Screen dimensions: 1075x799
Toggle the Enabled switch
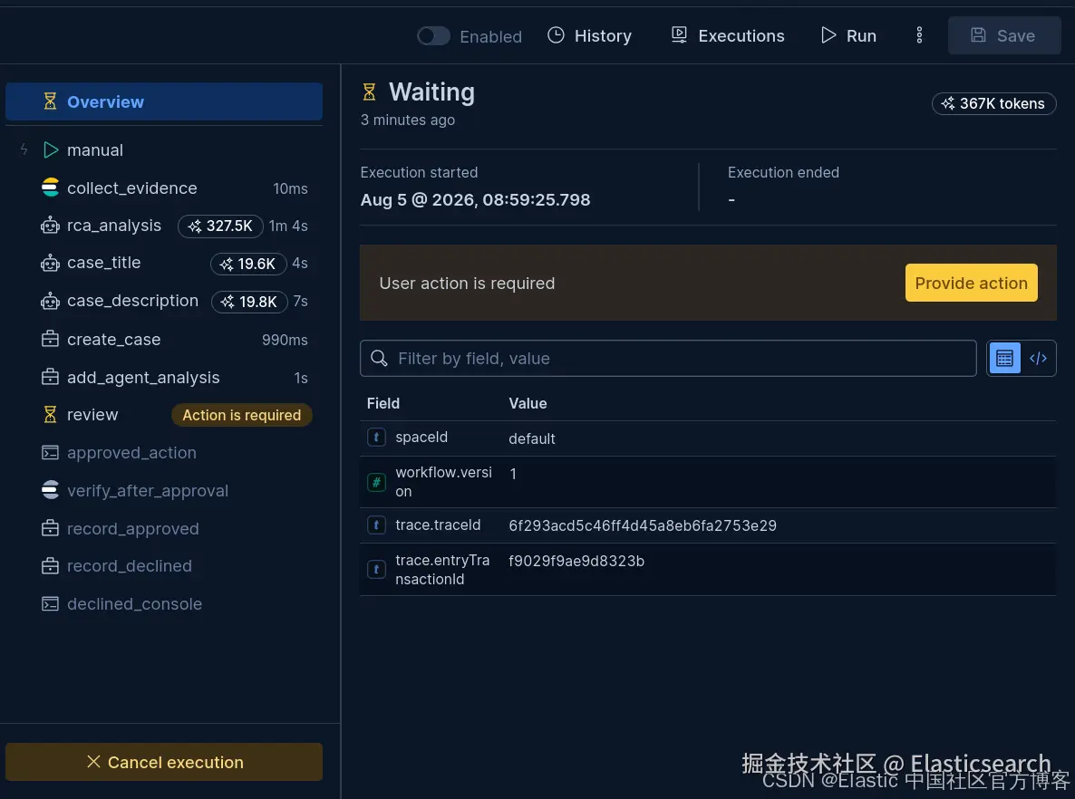433,35
